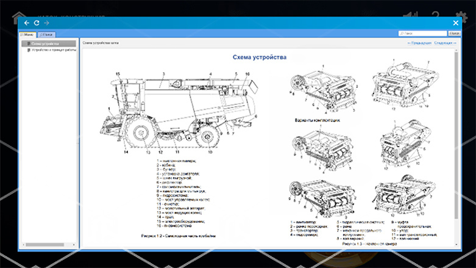Go to the Следующая (next) page link

pyautogui.click(x=444, y=43)
